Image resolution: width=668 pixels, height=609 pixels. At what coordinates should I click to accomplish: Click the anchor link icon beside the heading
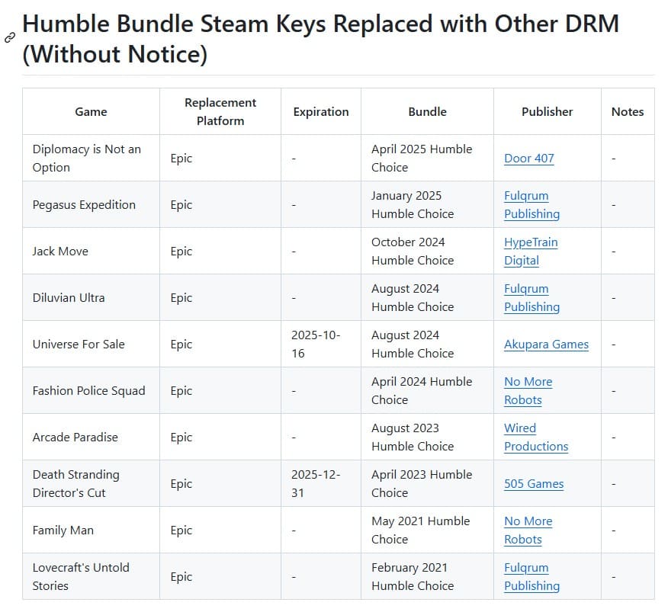coord(10,37)
